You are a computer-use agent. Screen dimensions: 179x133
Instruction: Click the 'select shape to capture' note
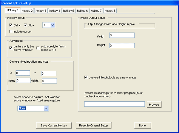(x=37, y=99)
